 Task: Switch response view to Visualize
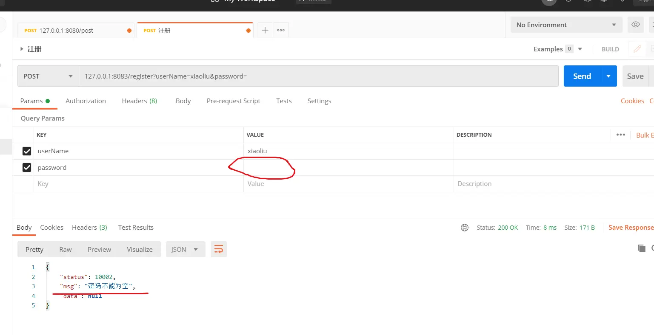click(x=140, y=249)
